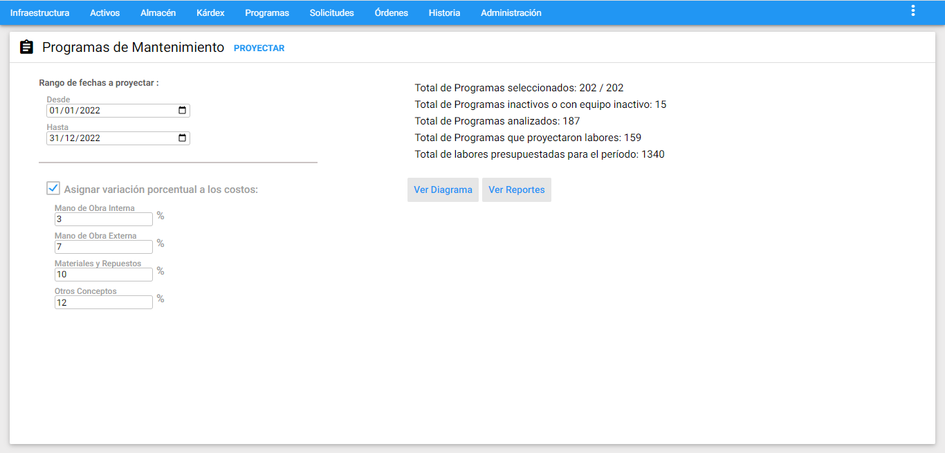Click the PROYECTAR link

click(259, 48)
